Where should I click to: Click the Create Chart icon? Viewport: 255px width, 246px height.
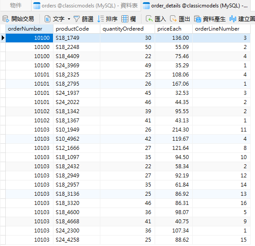(233, 19)
